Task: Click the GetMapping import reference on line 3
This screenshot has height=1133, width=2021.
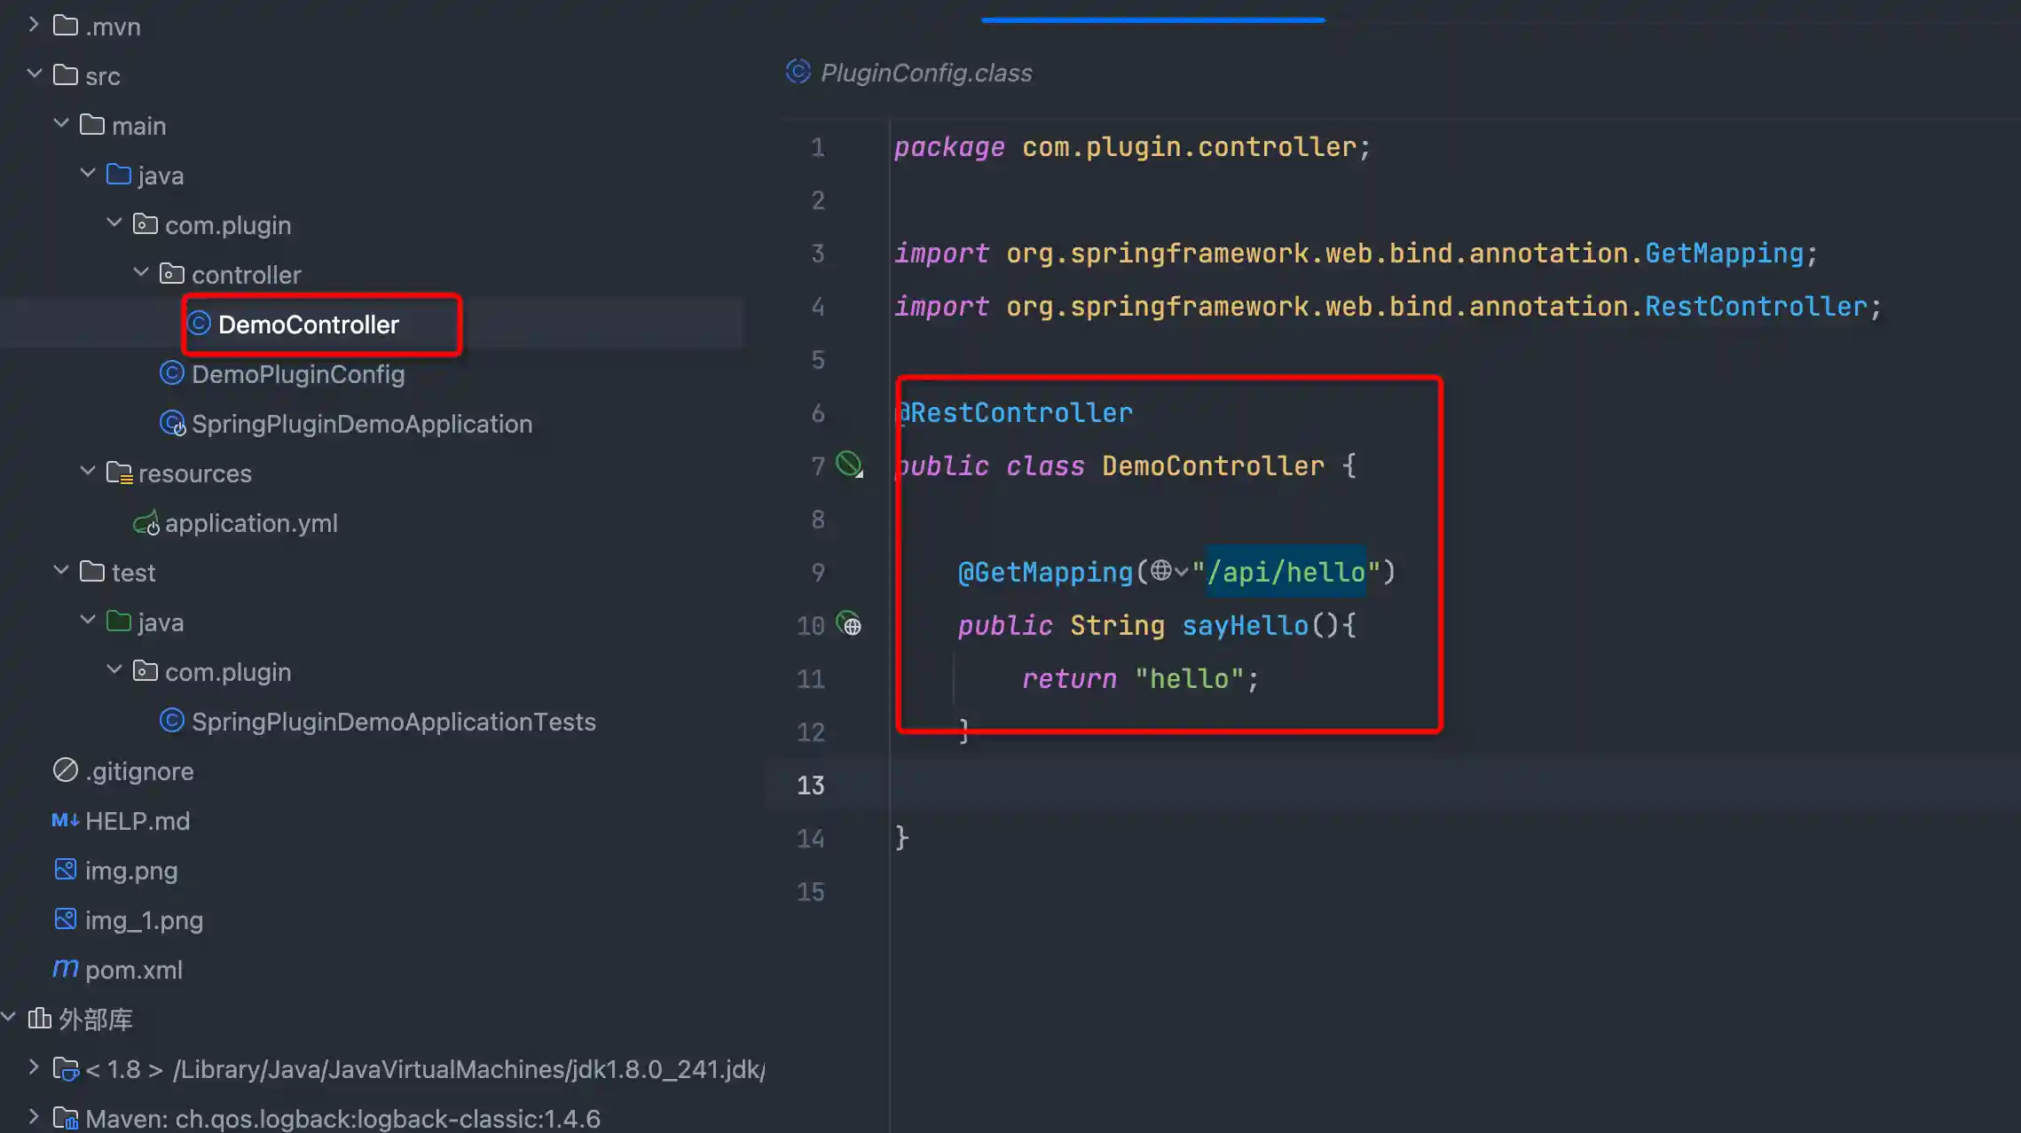Action: (1724, 254)
